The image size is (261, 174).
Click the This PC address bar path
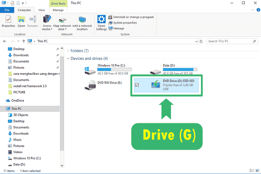coord(42,41)
